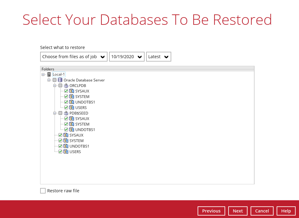Select the root-level UNDOTBS1 label
Screen dimensions: 299x218
click(x=79, y=146)
